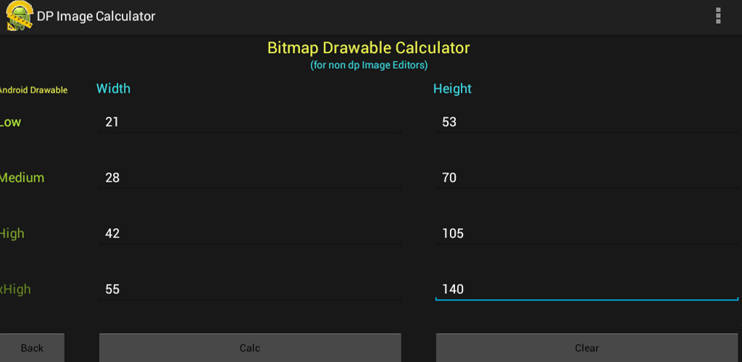Image resolution: width=742 pixels, height=362 pixels.
Task: Click the Medium width field showing 28
Action: point(250,178)
